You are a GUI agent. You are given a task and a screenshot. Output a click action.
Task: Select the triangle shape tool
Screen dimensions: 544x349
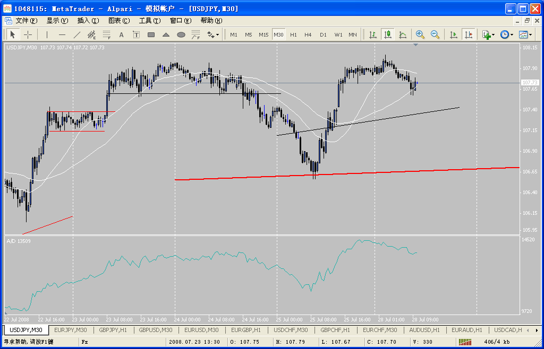166,34
